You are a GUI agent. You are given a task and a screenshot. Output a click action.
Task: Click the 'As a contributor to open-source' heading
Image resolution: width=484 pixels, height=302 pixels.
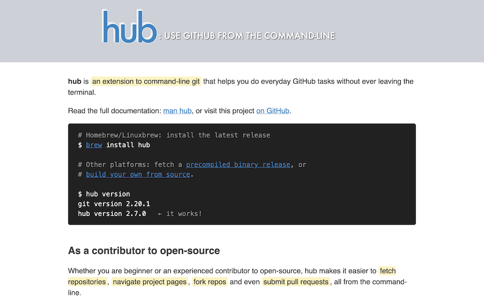[144, 251]
